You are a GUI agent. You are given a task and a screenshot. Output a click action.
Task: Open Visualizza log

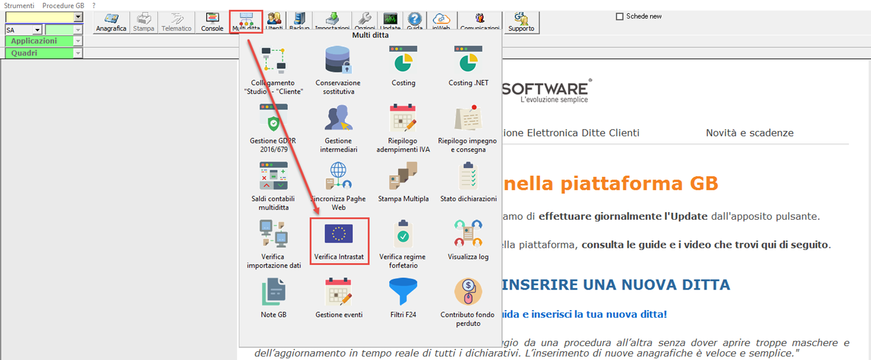pyautogui.click(x=468, y=240)
